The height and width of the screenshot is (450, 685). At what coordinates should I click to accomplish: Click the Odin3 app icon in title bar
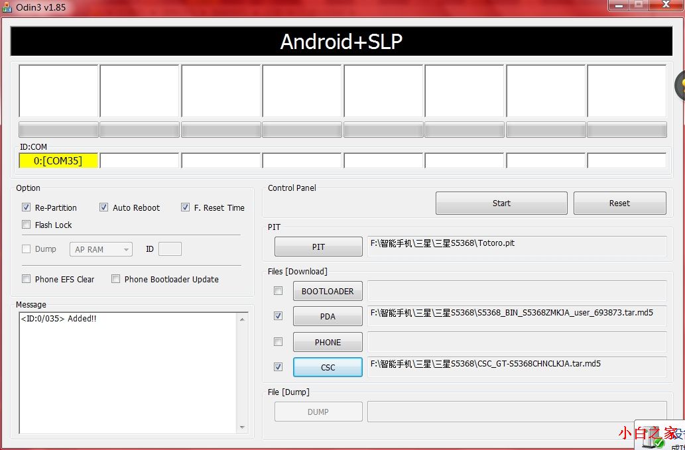pyautogui.click(x=7, y=7)
